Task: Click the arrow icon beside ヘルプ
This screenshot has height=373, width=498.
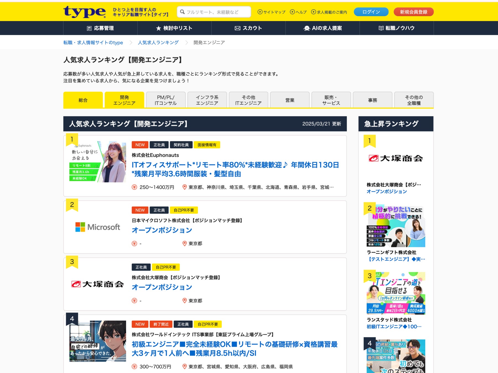Action: click(x=292, y=12)
